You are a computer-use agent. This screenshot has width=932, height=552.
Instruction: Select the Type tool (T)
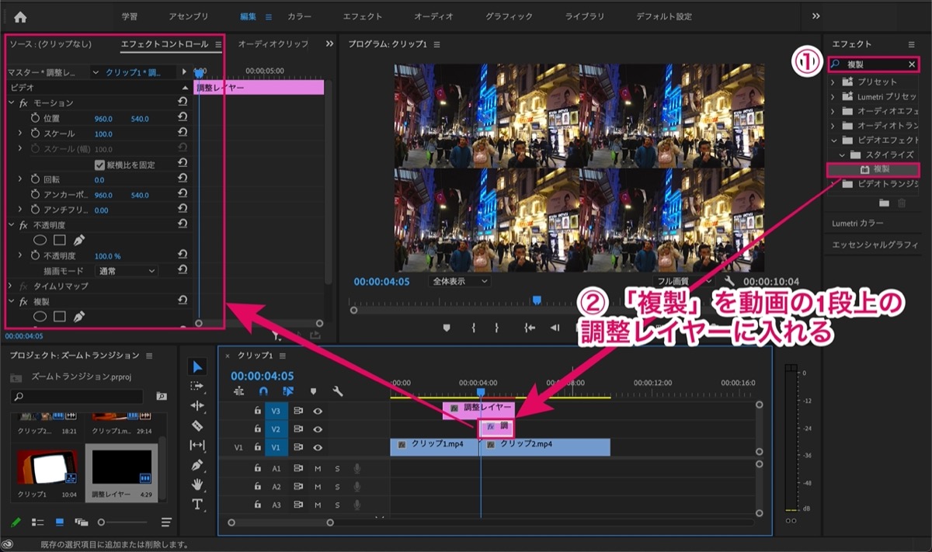197,504
